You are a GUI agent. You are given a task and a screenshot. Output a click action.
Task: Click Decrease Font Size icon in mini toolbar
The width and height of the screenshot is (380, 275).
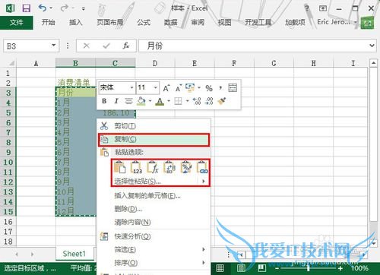coord(179,88)
